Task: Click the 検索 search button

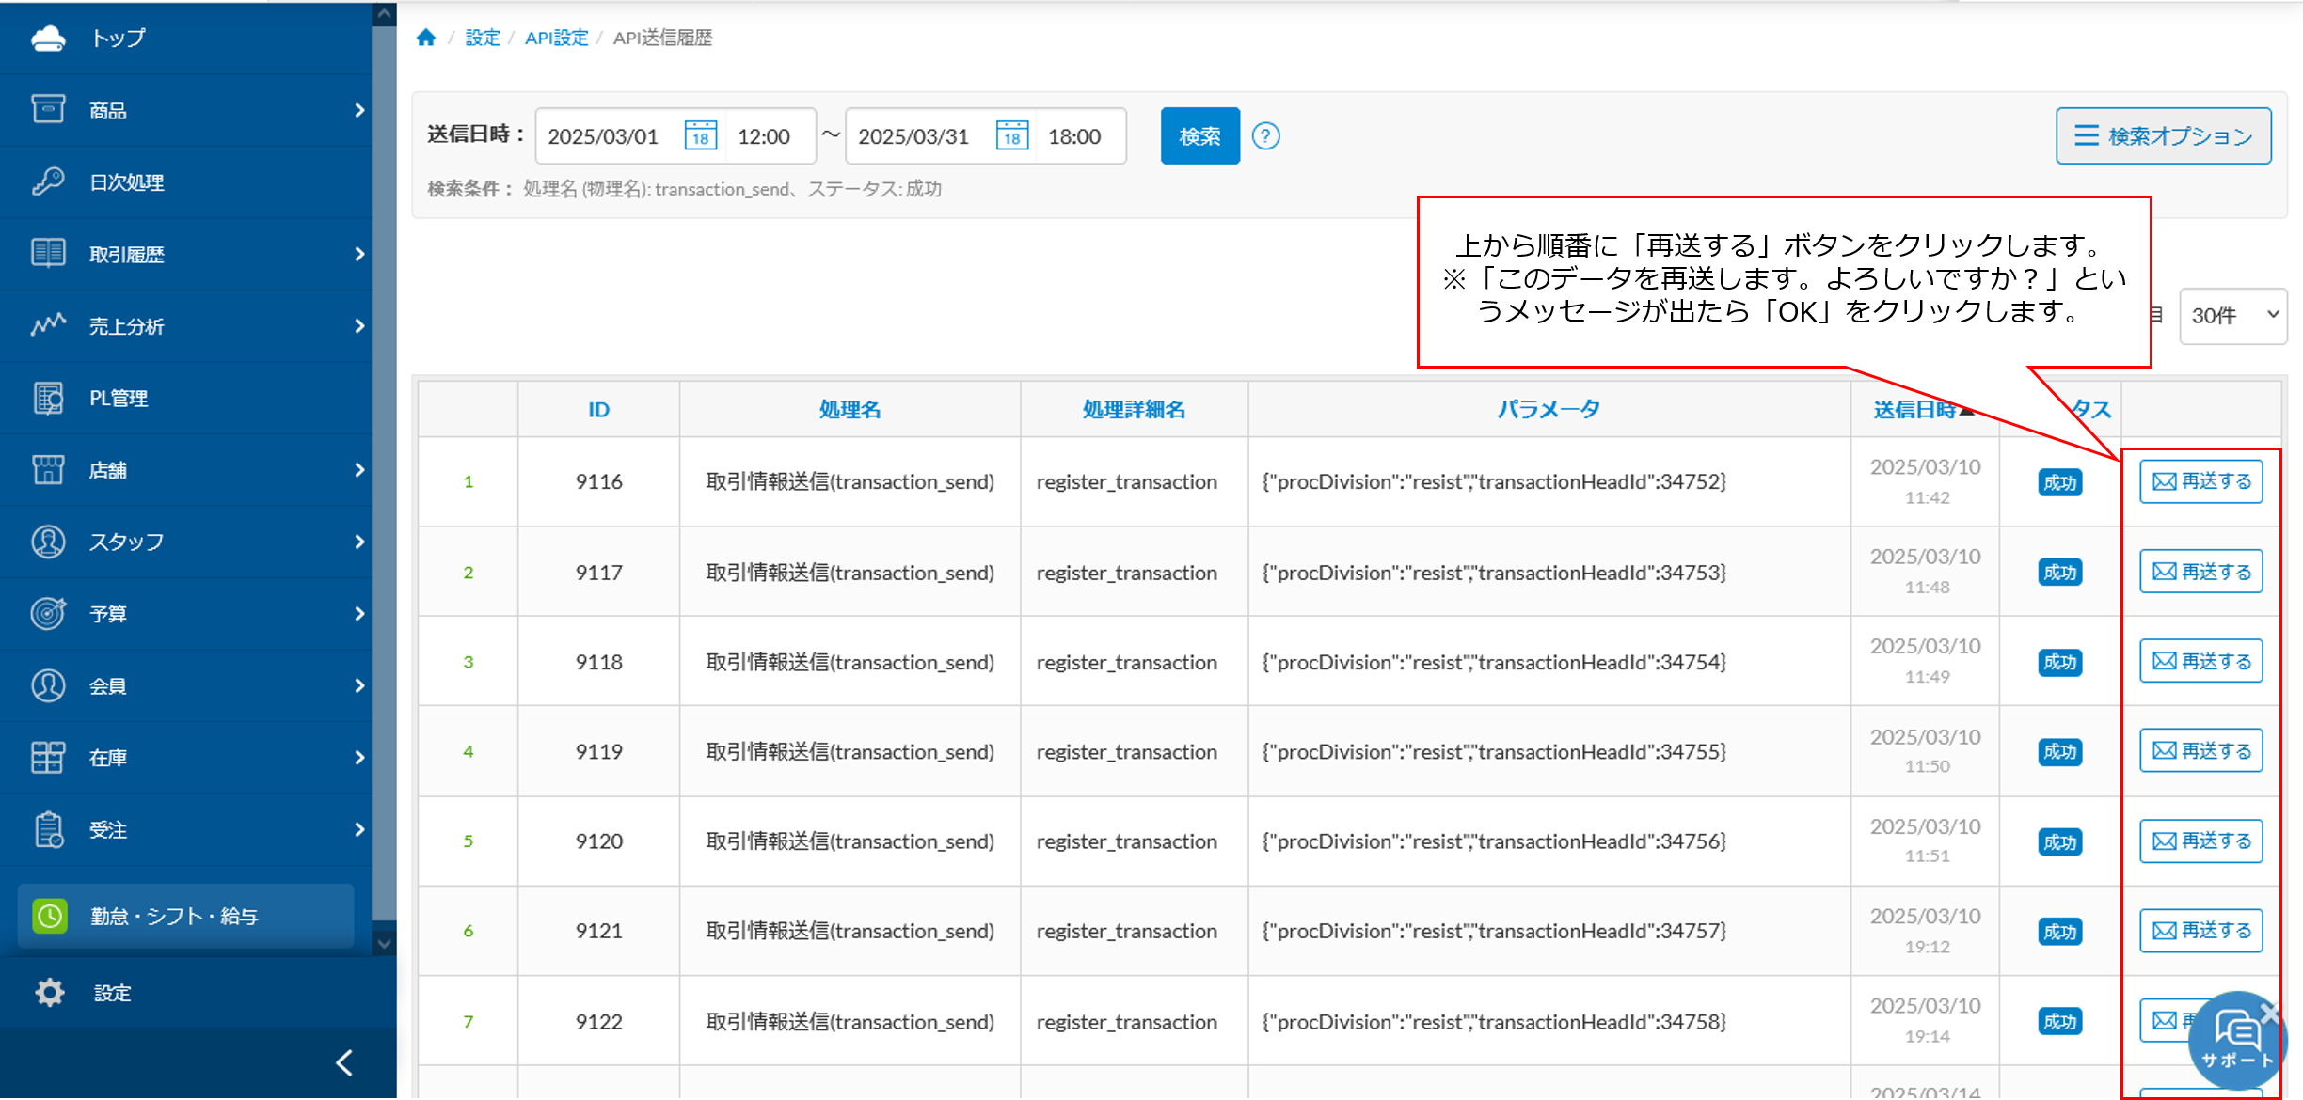Action: pos(1199,135)
